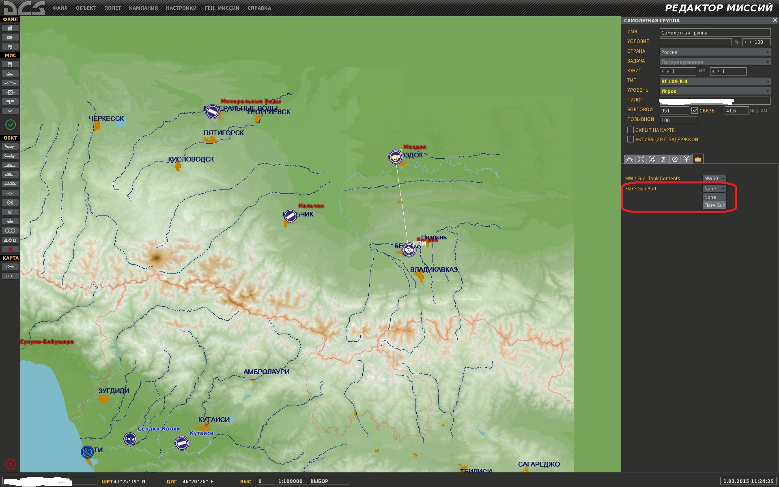Image resolution: width=779 pixels, height=487 pixels.
Task: Open the КАМПАНИЯ menu
Action: (x=143, y=8)
